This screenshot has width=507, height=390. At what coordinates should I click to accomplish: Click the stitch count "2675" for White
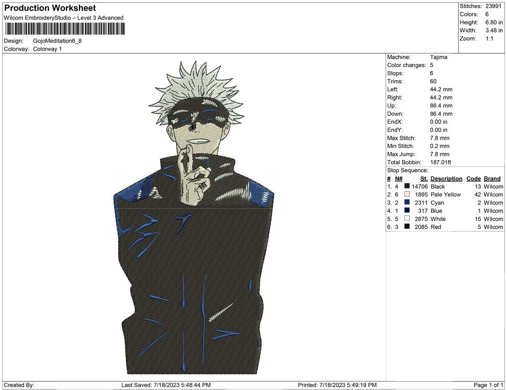[x=421, y=219]
